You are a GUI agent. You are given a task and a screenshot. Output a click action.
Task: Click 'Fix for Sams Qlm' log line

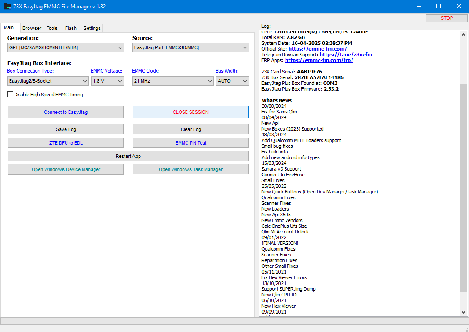(279, 112)
